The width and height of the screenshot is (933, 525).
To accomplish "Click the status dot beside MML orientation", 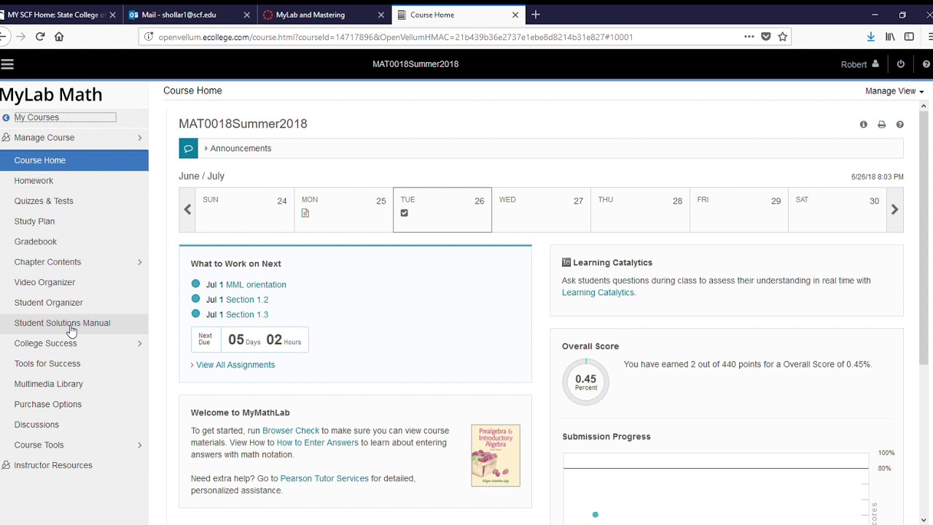I will tap(195, 284).
